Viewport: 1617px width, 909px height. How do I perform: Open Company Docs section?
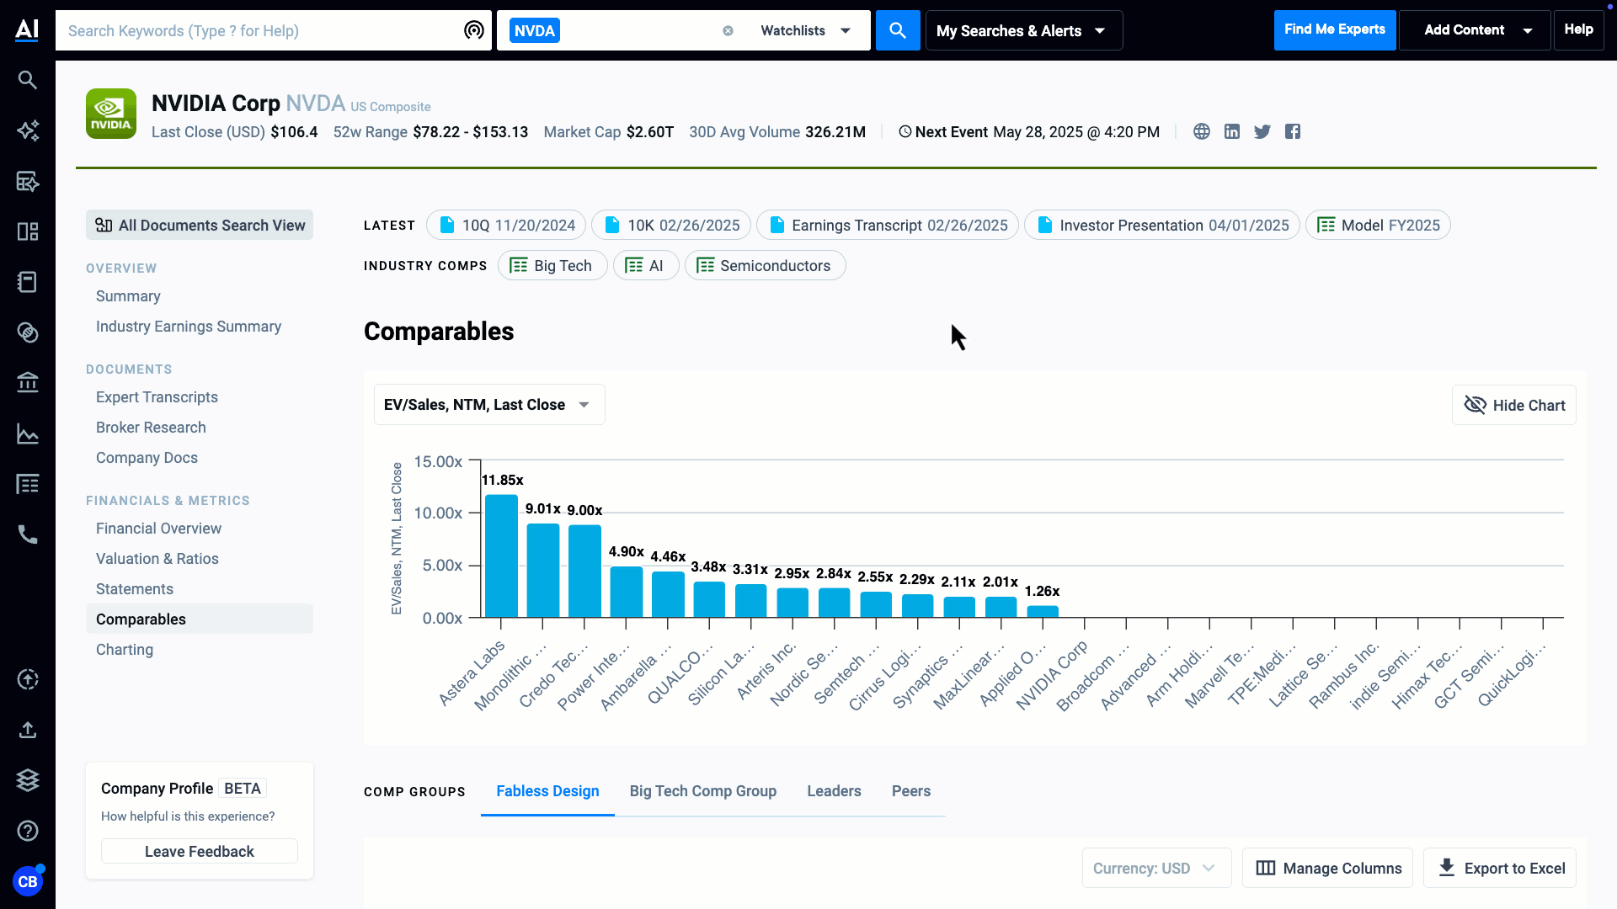pos(147,458)
